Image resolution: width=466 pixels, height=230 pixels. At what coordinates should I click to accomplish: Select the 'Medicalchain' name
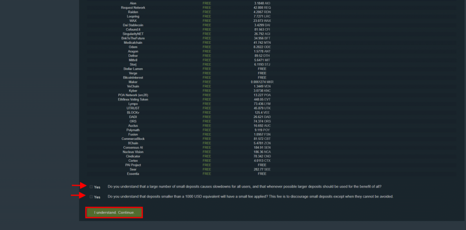[x=133, y=42]
